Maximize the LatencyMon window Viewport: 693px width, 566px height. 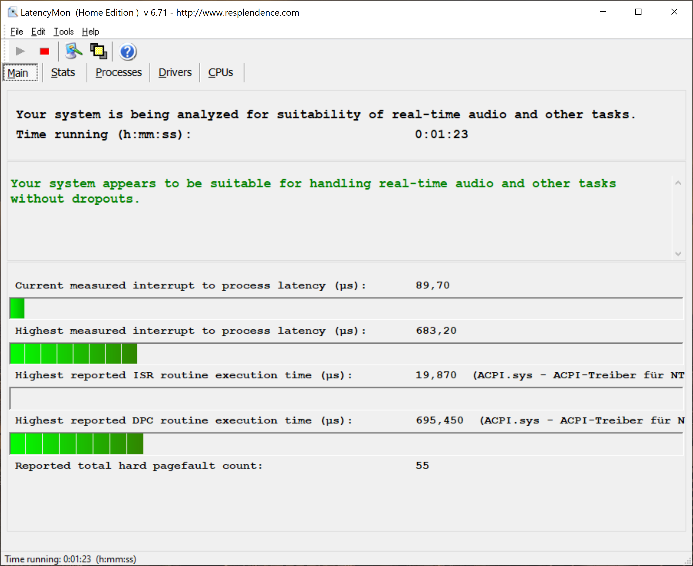638,12
